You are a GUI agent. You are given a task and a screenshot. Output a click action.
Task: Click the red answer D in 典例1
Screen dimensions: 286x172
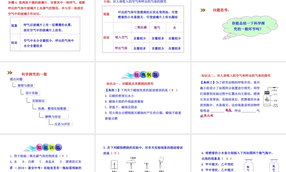[x=172, y=90]
